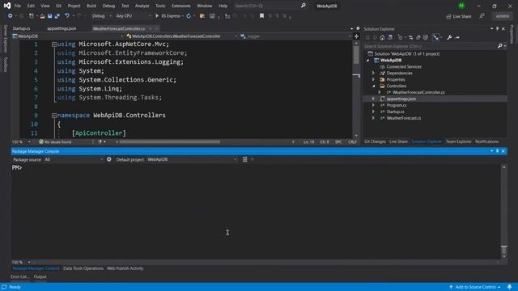Click the Live Share button

point(459,16)
